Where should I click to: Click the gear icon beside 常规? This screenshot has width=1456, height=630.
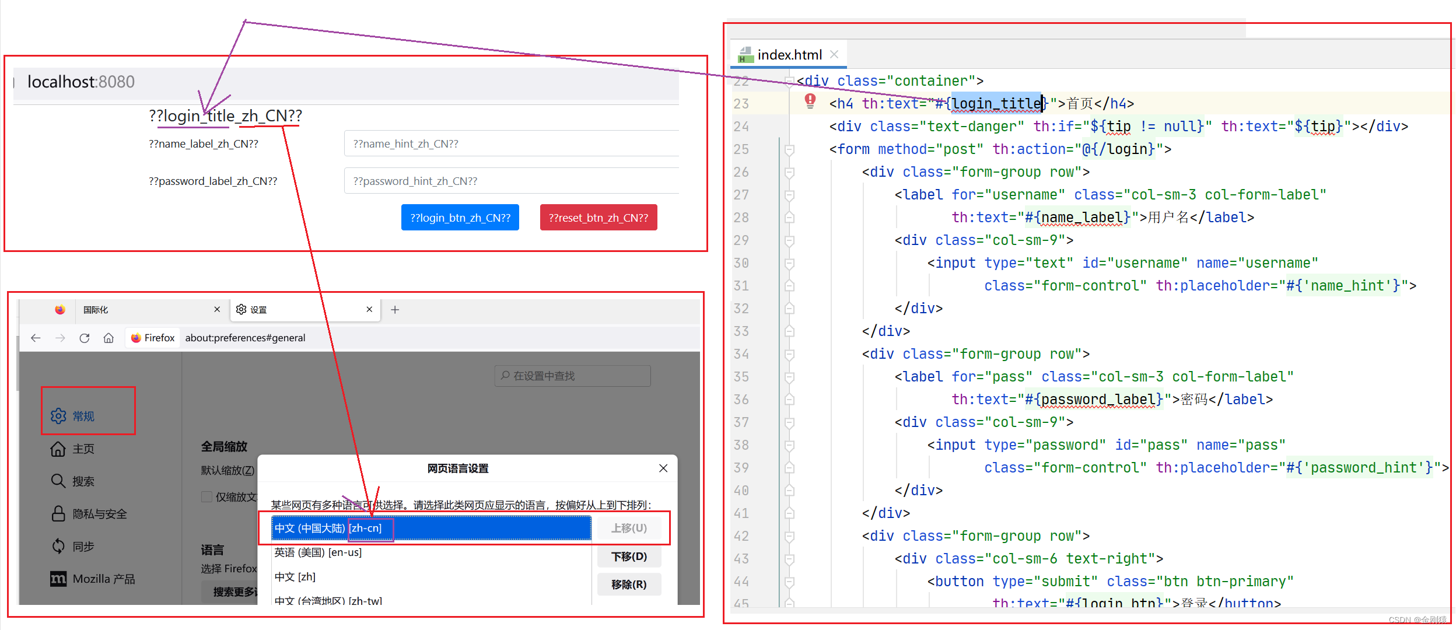pyautogui.click(x=58, y=416)
